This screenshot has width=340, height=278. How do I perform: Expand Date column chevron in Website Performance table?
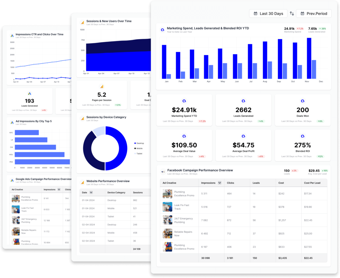click(91, 193)
